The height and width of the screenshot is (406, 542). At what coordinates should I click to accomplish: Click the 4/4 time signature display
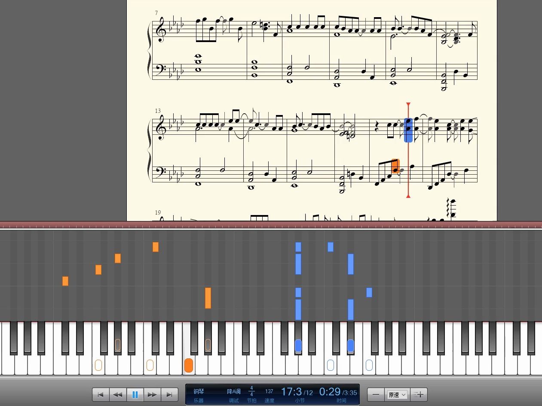point(251,391)
